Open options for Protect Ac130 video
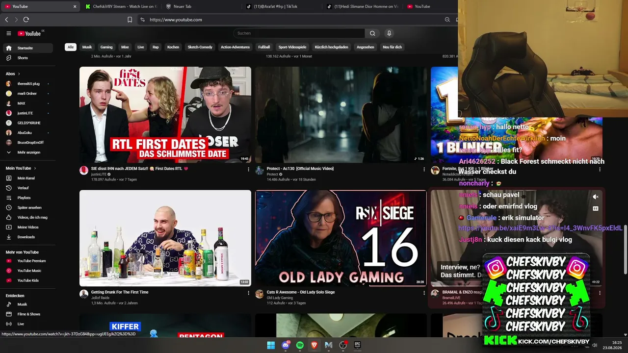628x353 pixels. pos(424,169)
